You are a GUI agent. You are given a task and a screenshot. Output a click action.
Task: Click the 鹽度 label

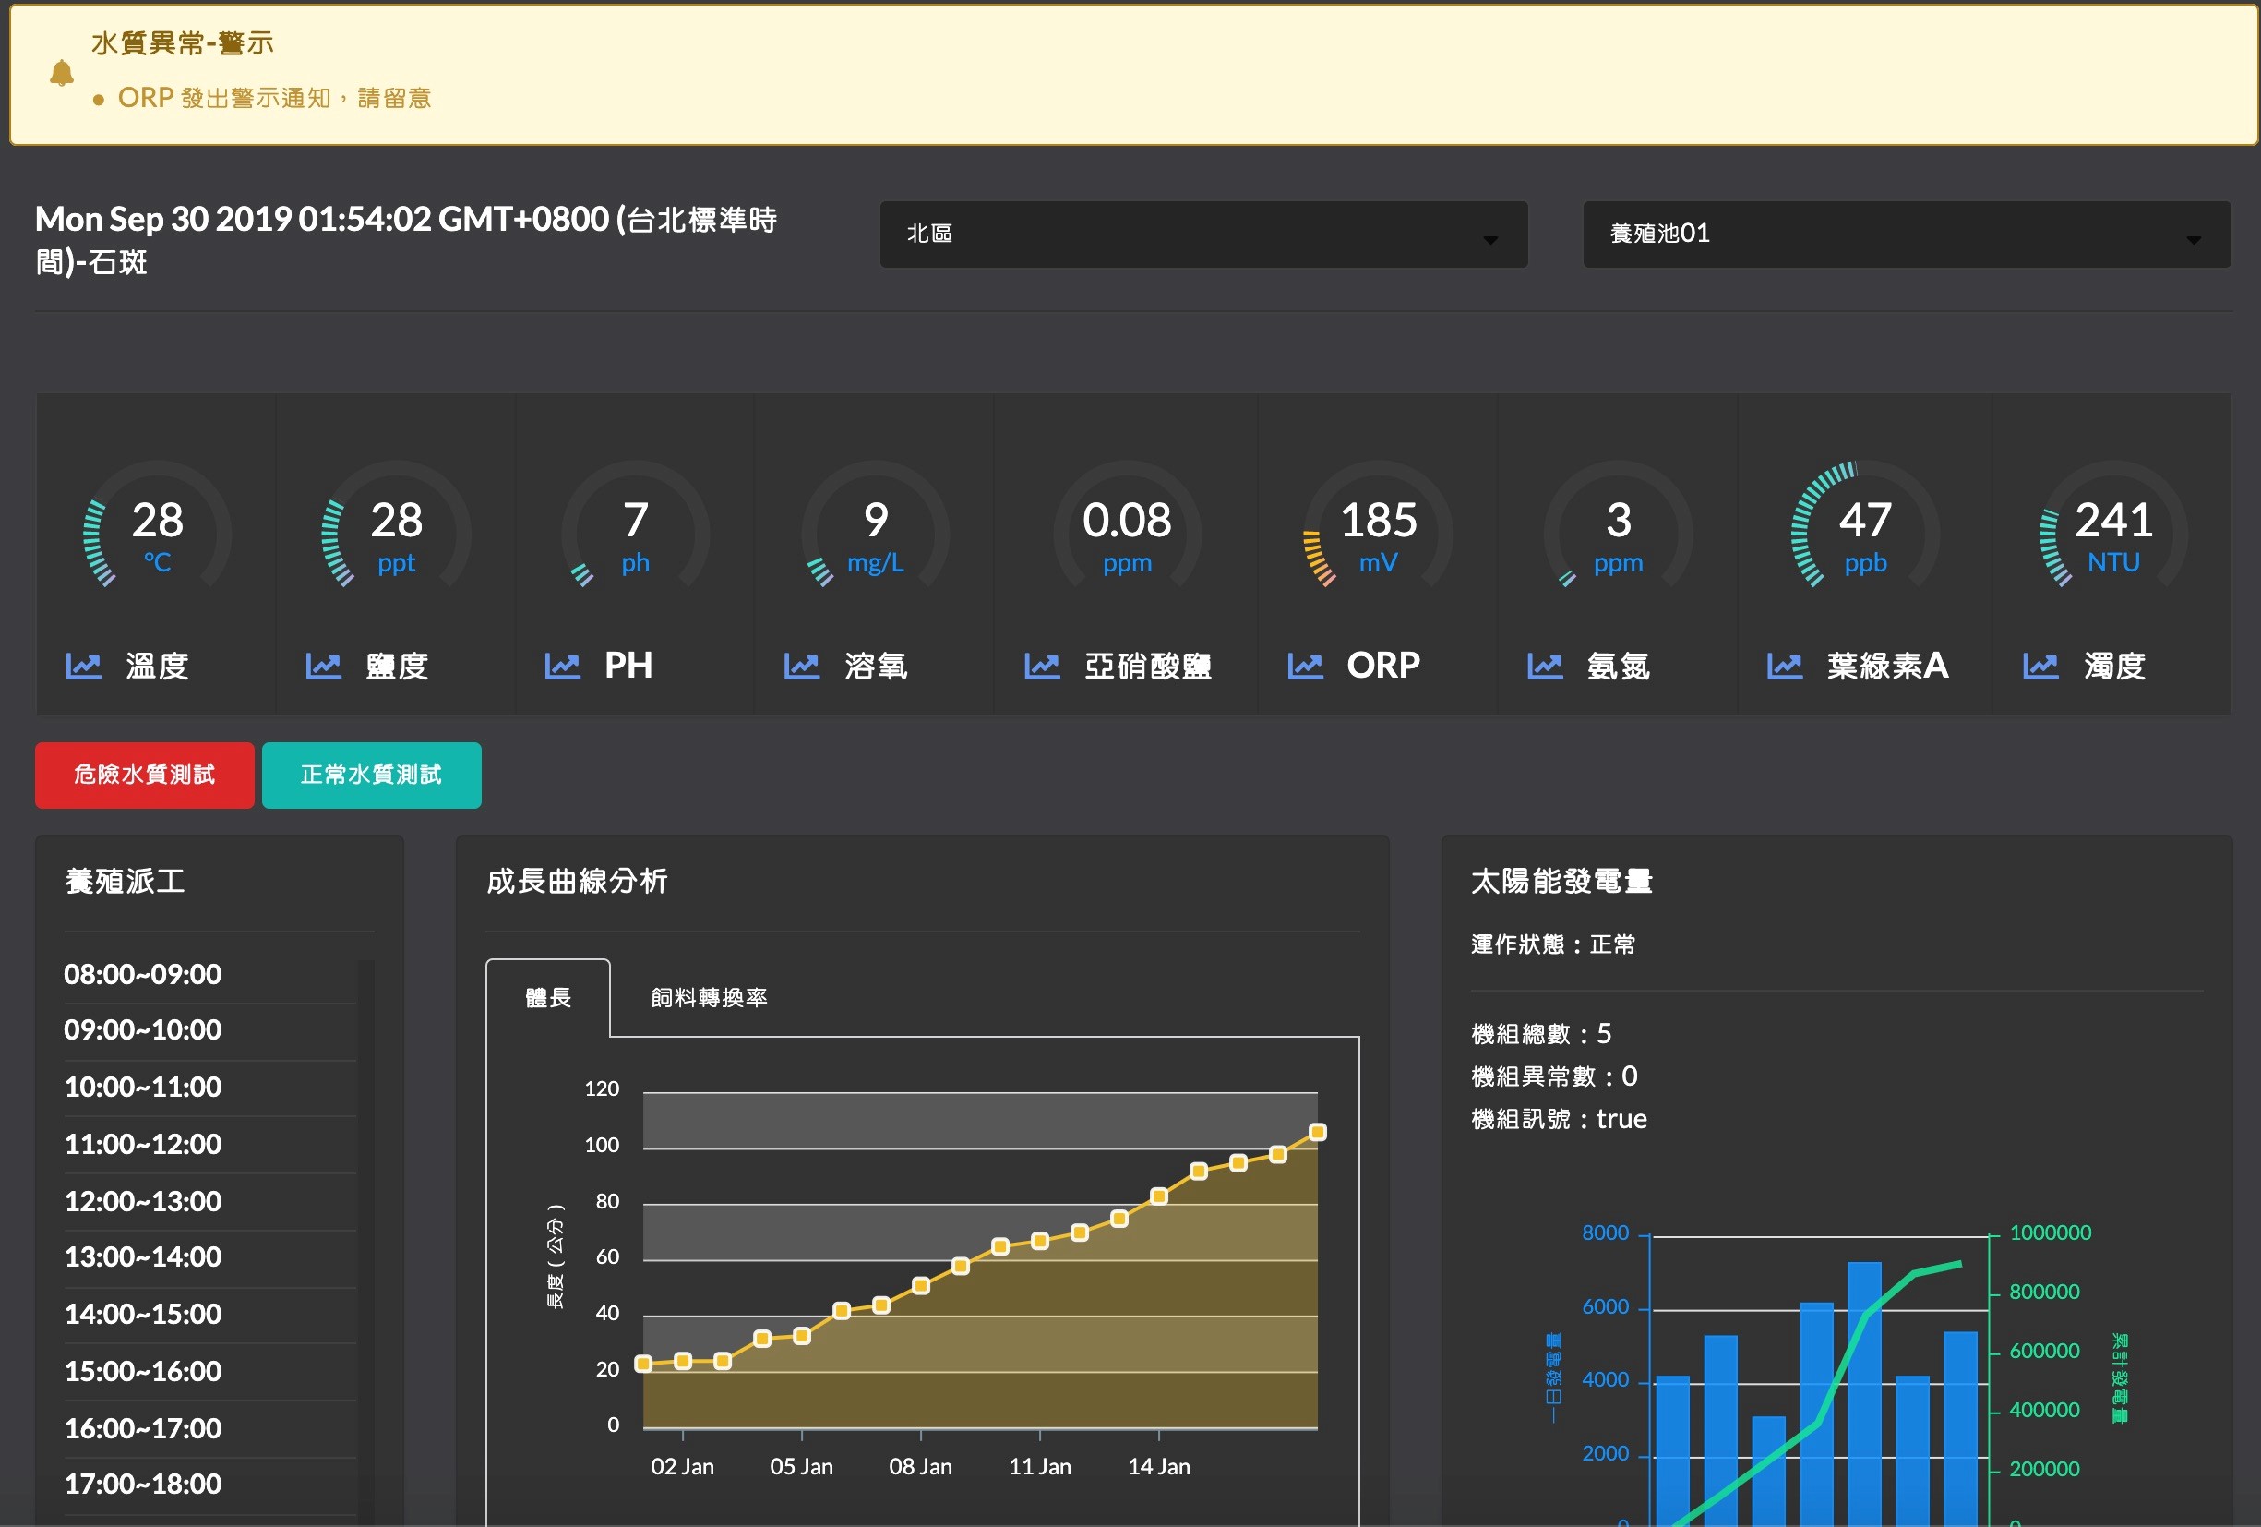pyautogui.click(x=397, y=667)
